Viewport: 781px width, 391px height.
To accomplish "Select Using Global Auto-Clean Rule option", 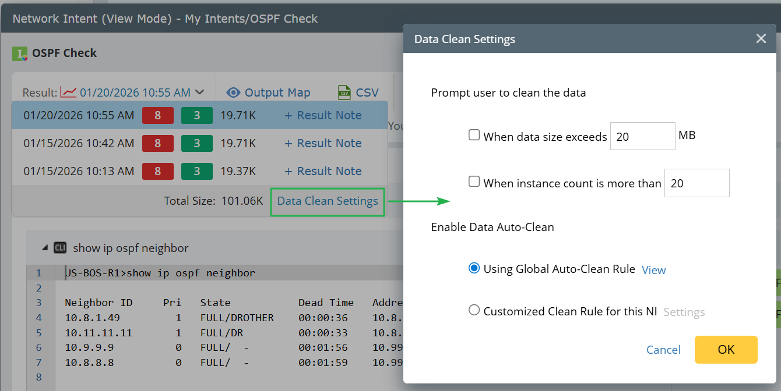I will click(474, 268).
